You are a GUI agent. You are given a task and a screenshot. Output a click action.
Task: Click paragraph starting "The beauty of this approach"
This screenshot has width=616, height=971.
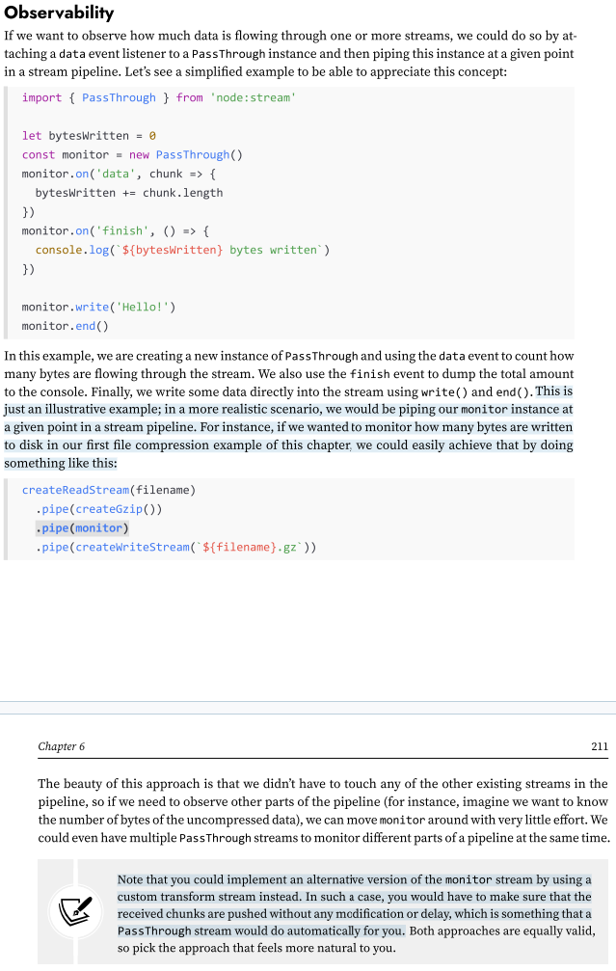click(324, 811)
